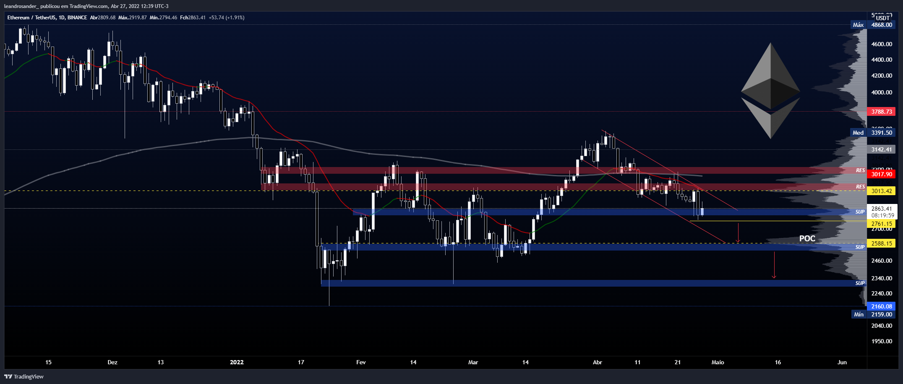Click the 4000.00 price axis label
This screenshot has width=903, height=384.
point(882,92)
